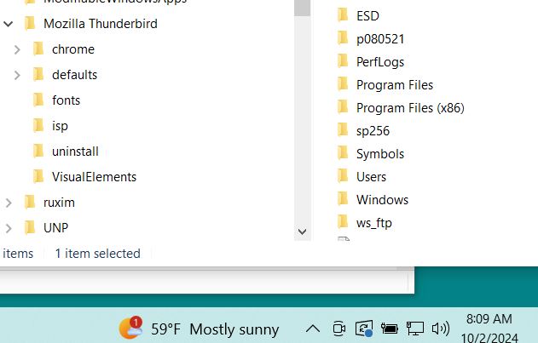Select the fonts folder in tree
Screen dimensions: 538x343
66,100
